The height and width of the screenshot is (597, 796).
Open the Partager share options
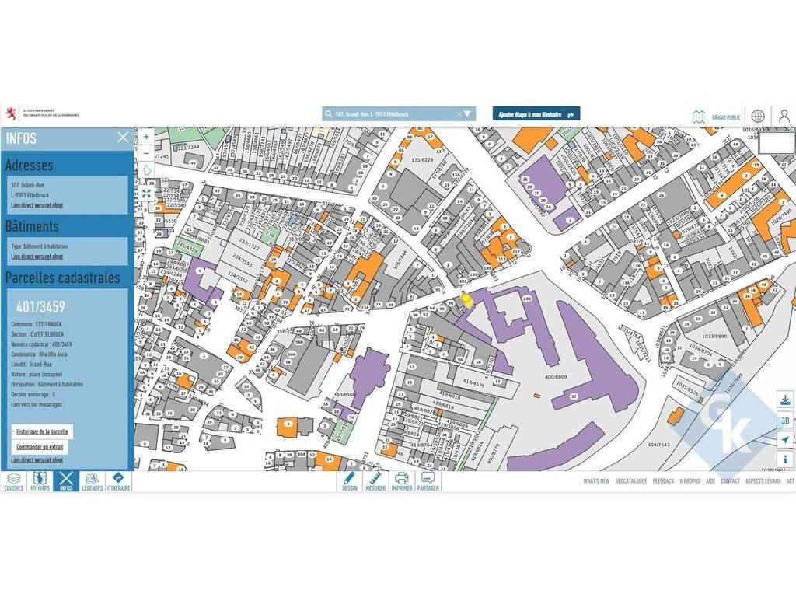coord(428,481)
